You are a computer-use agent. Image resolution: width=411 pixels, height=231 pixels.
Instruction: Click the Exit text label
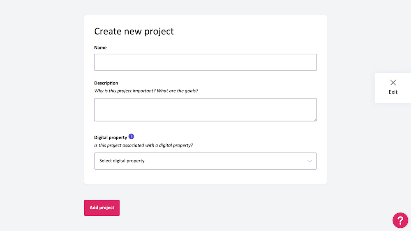(393, 92)
